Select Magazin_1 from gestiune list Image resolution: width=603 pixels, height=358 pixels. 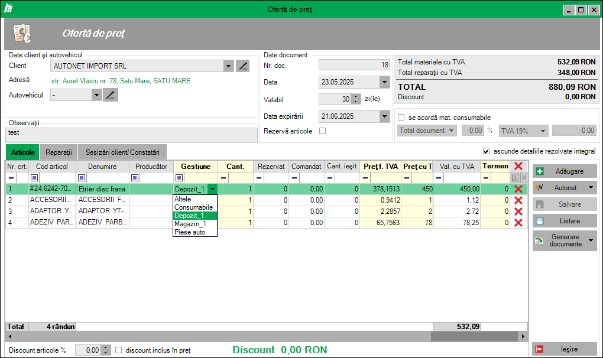[x=195, y=224]
